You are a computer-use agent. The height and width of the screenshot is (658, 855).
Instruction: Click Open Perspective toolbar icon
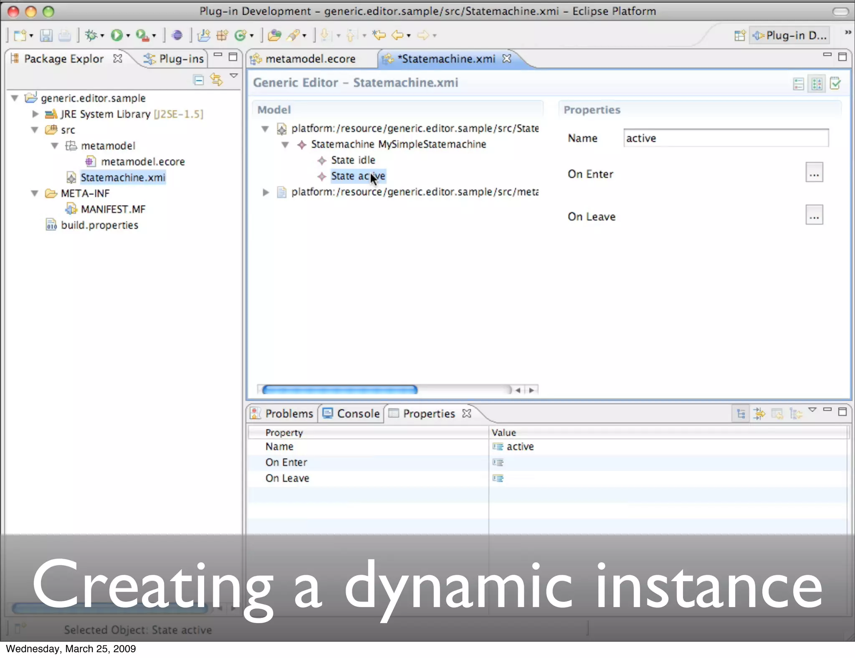(739, 36)
